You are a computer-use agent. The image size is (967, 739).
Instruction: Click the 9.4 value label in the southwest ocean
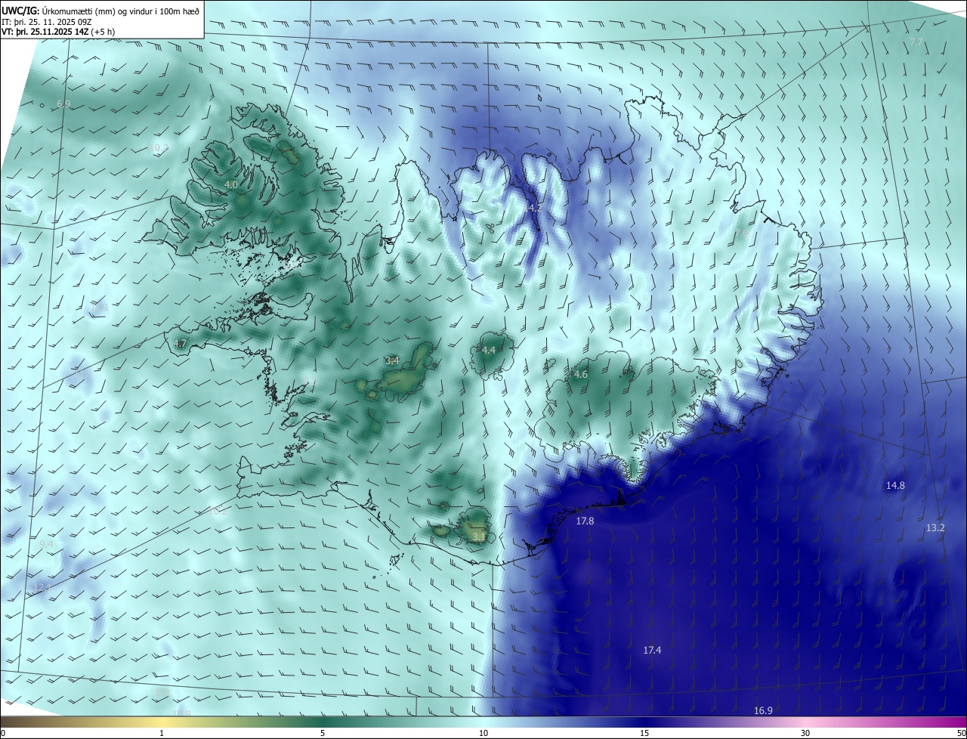click(46, 544)
